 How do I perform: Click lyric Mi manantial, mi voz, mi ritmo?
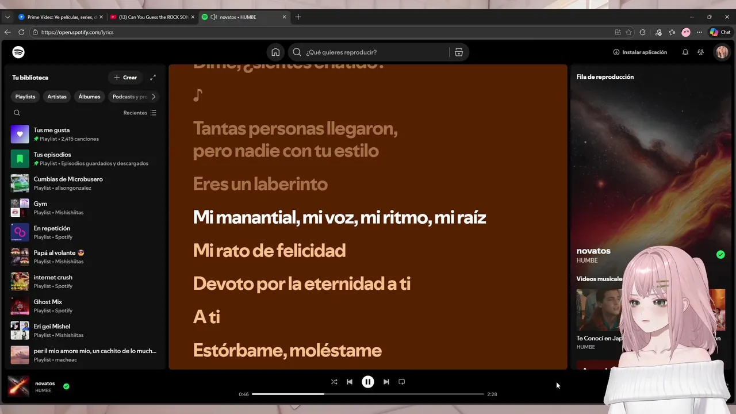(x=339, y=217)
